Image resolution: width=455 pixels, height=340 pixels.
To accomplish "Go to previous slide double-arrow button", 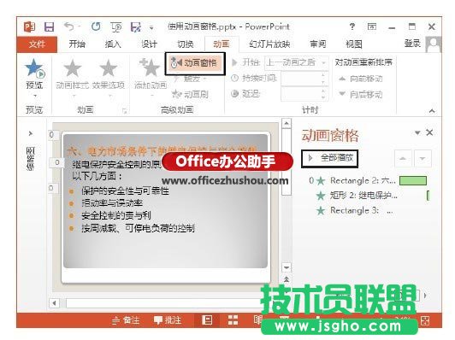I will [x=287, y=279].
